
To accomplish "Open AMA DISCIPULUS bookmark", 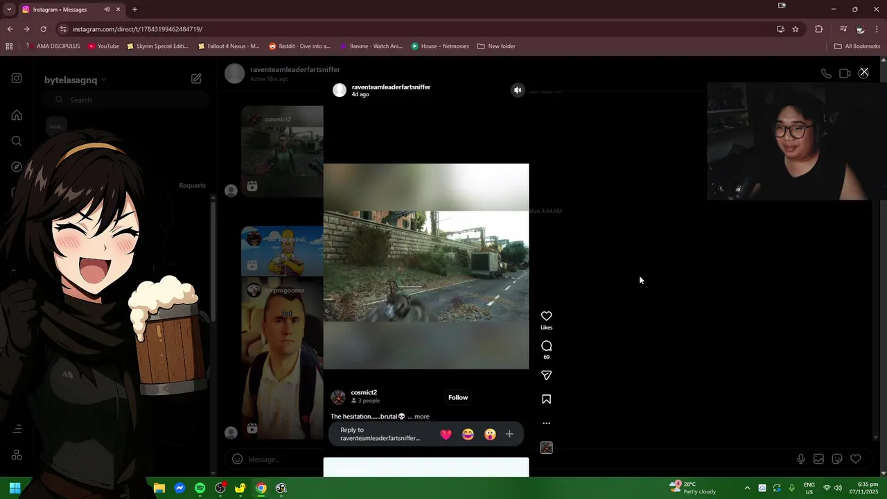I will (53, 46).
